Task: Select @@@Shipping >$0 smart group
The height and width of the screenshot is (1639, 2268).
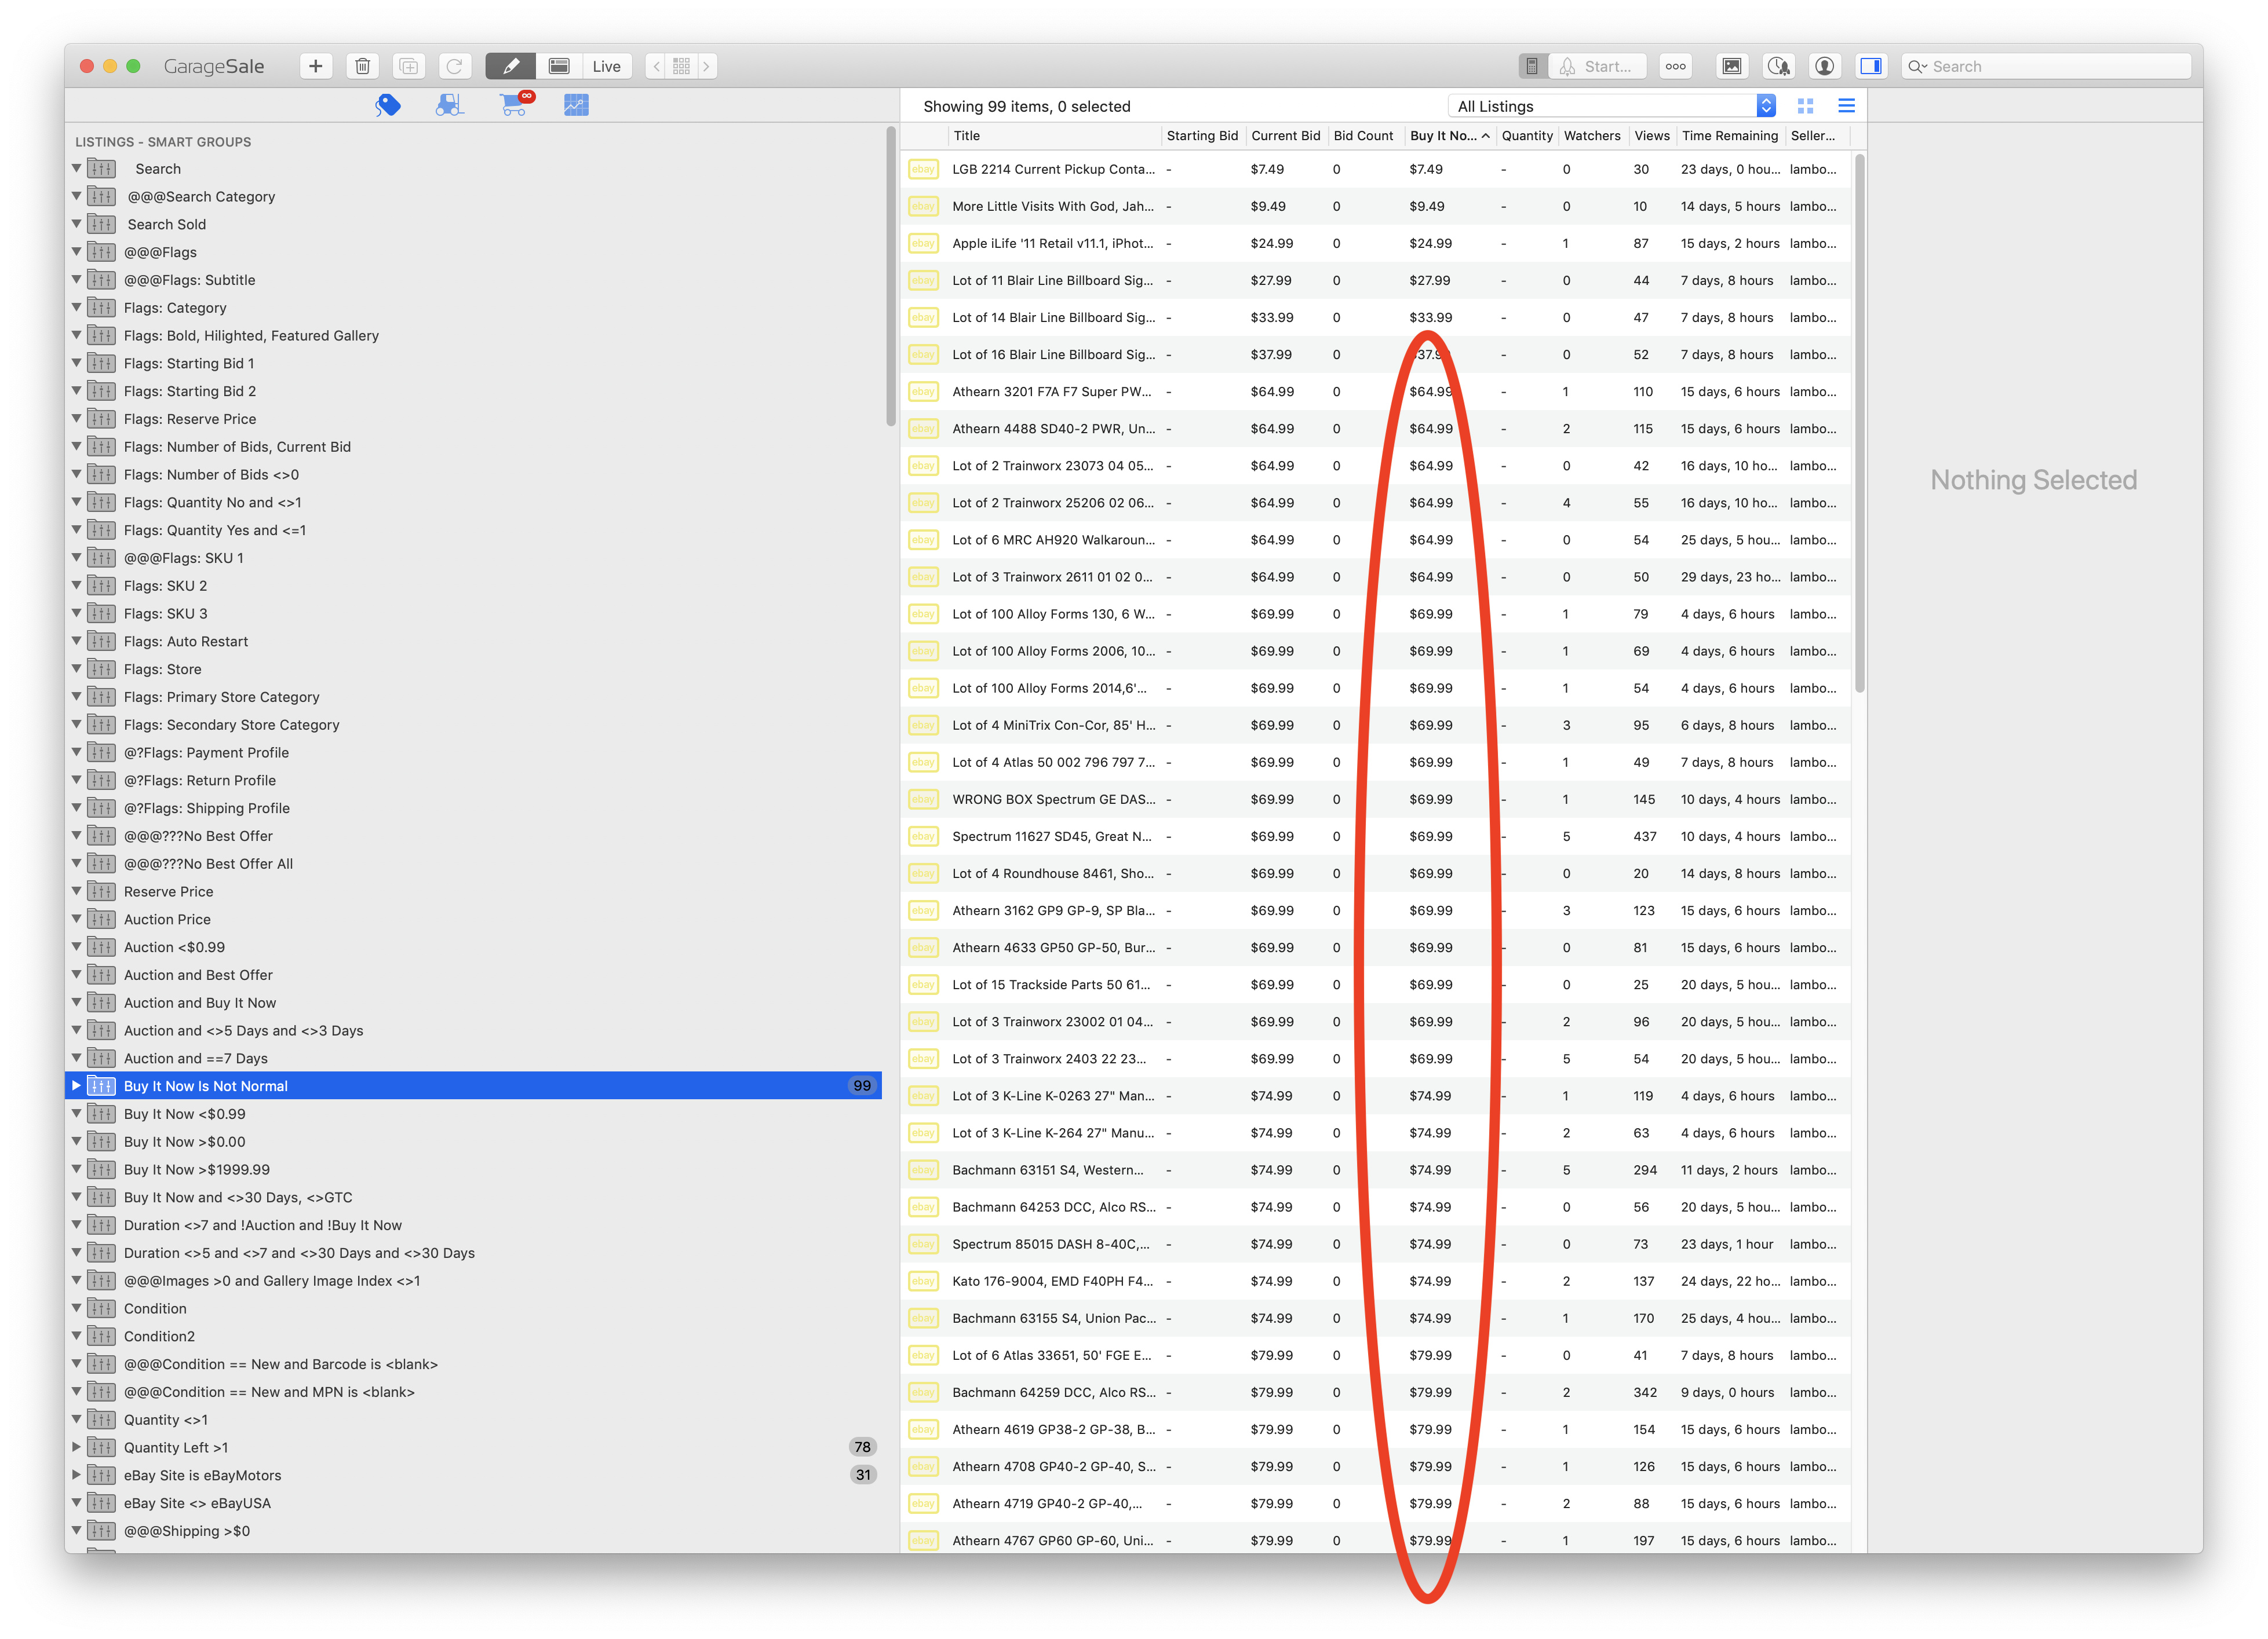Action: pyautogui.click(x=474, y=1531)
